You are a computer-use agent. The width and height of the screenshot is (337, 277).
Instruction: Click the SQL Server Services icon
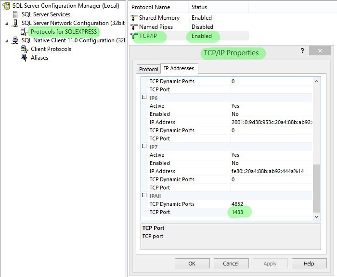coord(15,14)
